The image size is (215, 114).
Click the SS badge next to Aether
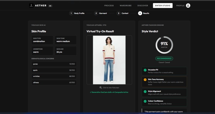[50, 6]
